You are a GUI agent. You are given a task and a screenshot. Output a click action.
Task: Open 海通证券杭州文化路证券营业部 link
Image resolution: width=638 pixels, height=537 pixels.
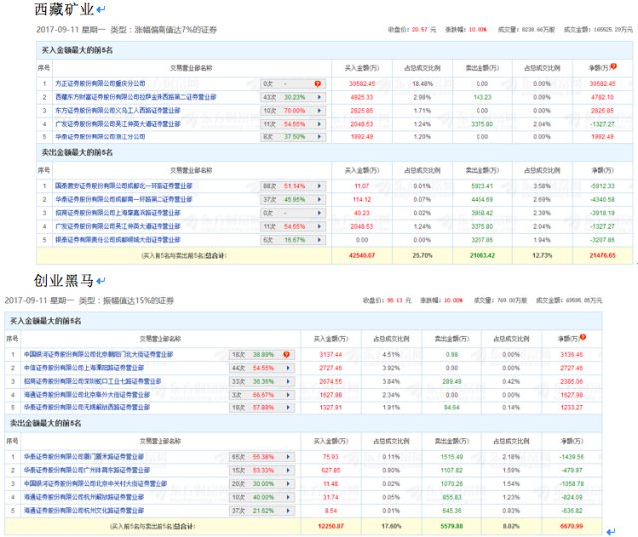(84, 510)
